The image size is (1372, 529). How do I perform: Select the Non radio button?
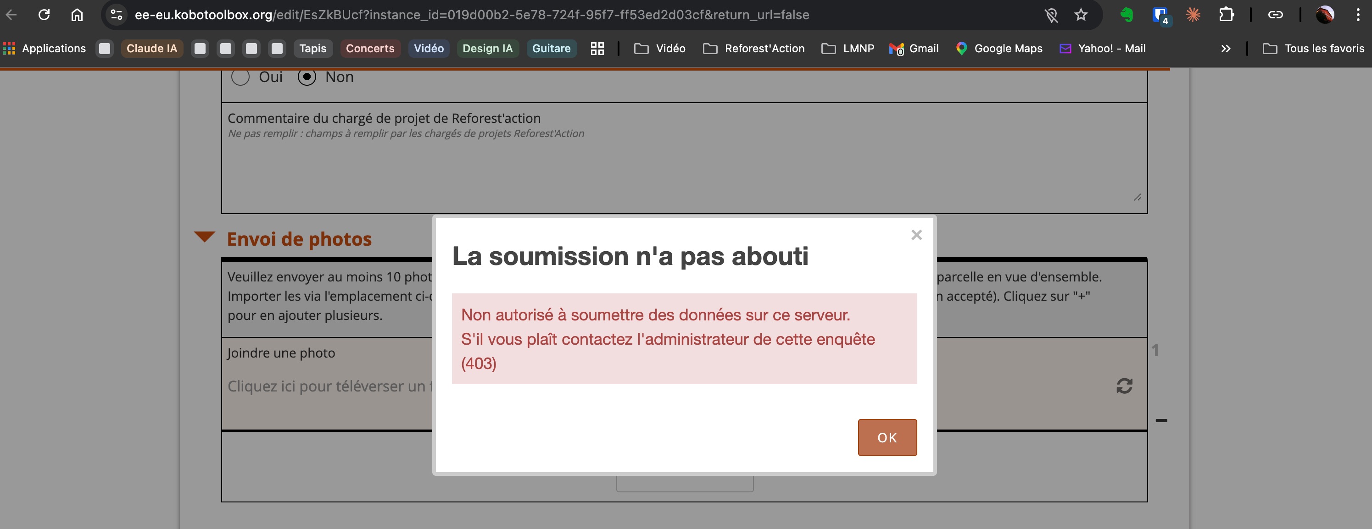pyautogui.click(x=307, y=77)
